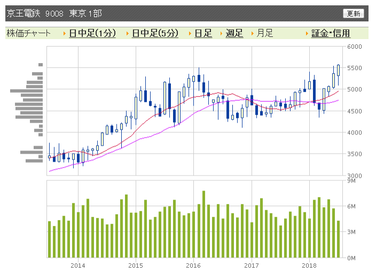Viewport: 376px width, 280px height.
Task: Click the orange arrow before 日中足(5分)
Action: (x=128, y=33)
